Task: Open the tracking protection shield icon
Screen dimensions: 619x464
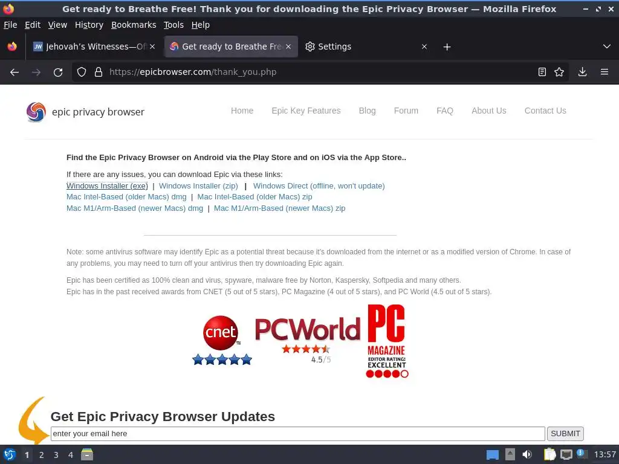Action: pos(82,72)
